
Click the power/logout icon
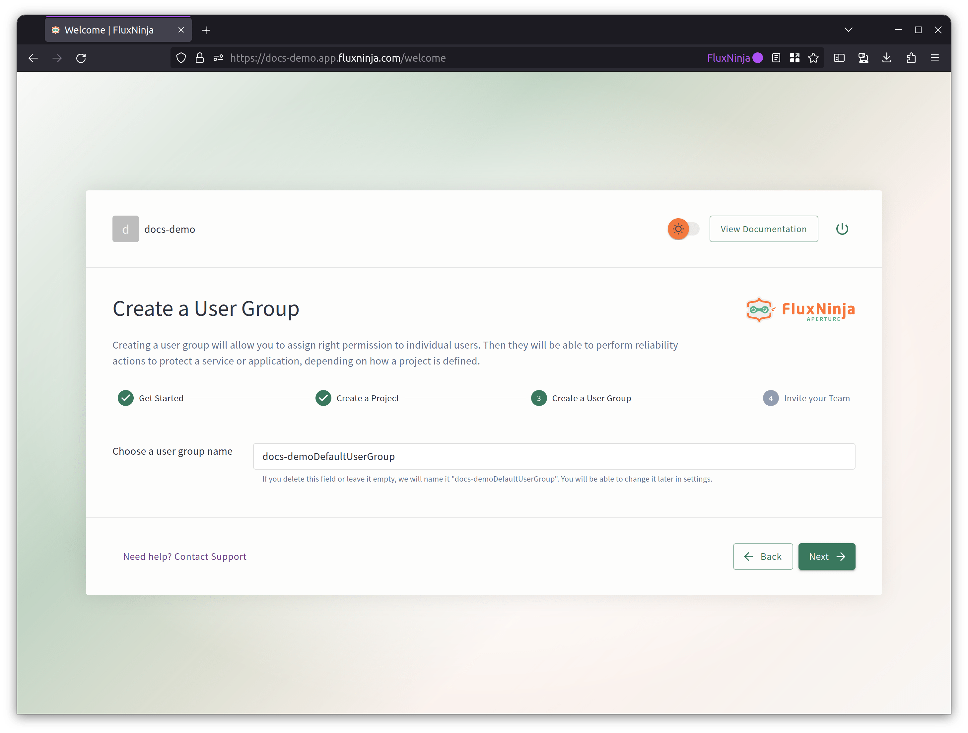coord(841,229)
